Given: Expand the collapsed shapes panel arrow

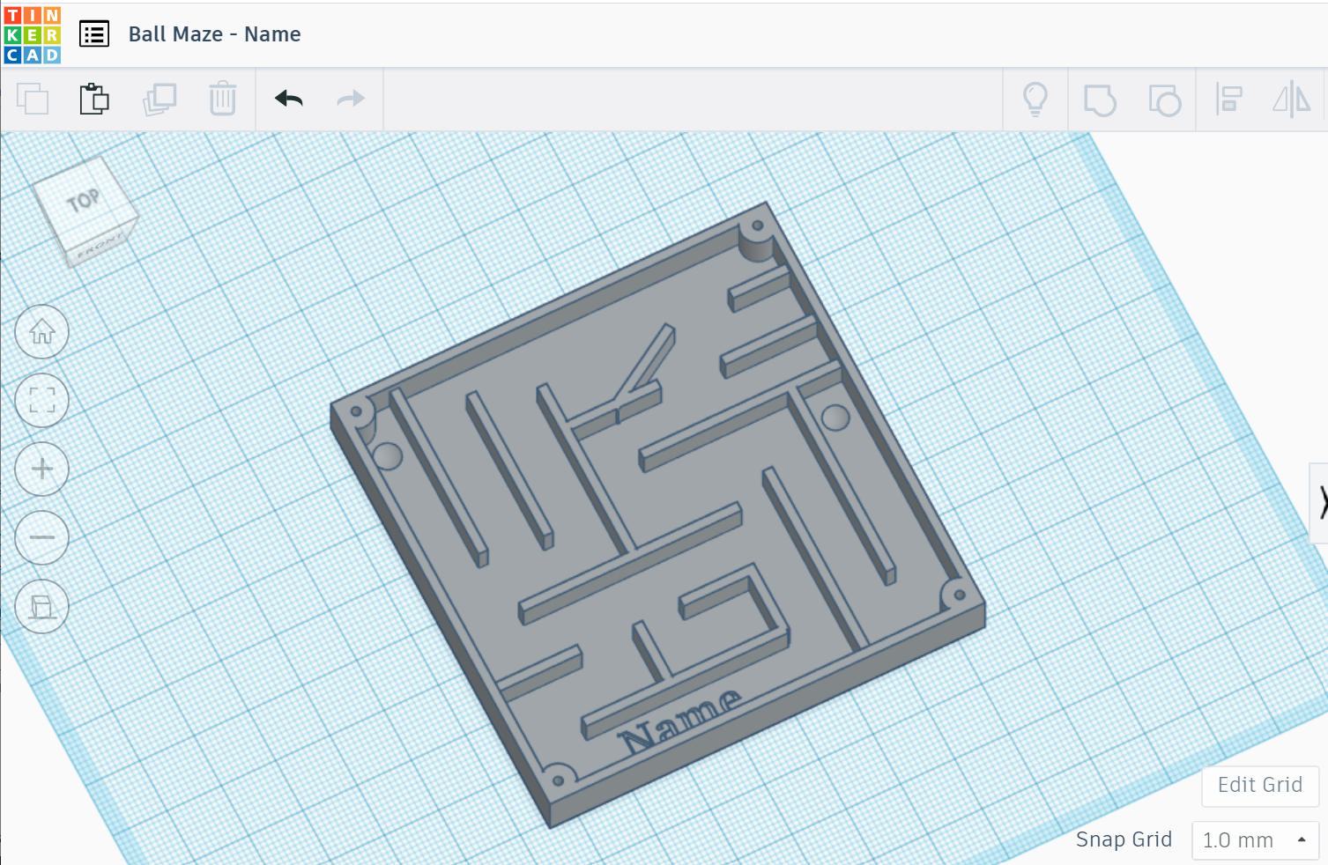Looking at the screenshot, I should pos(1322,504).
